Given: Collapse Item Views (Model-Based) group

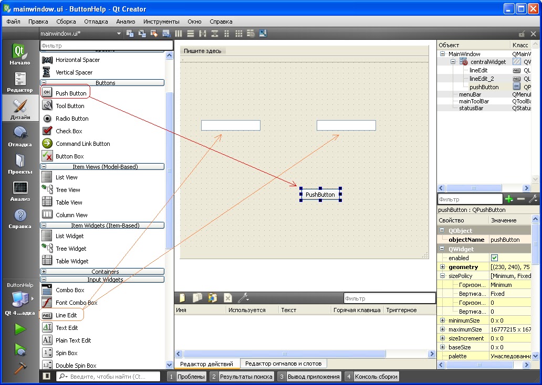Looking at the screenshot, I should [x=44, y=166].
